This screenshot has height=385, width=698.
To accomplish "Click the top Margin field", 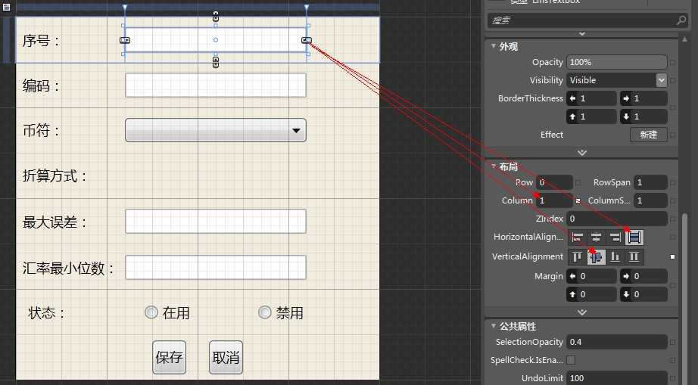I will click(x=591, y=294).
